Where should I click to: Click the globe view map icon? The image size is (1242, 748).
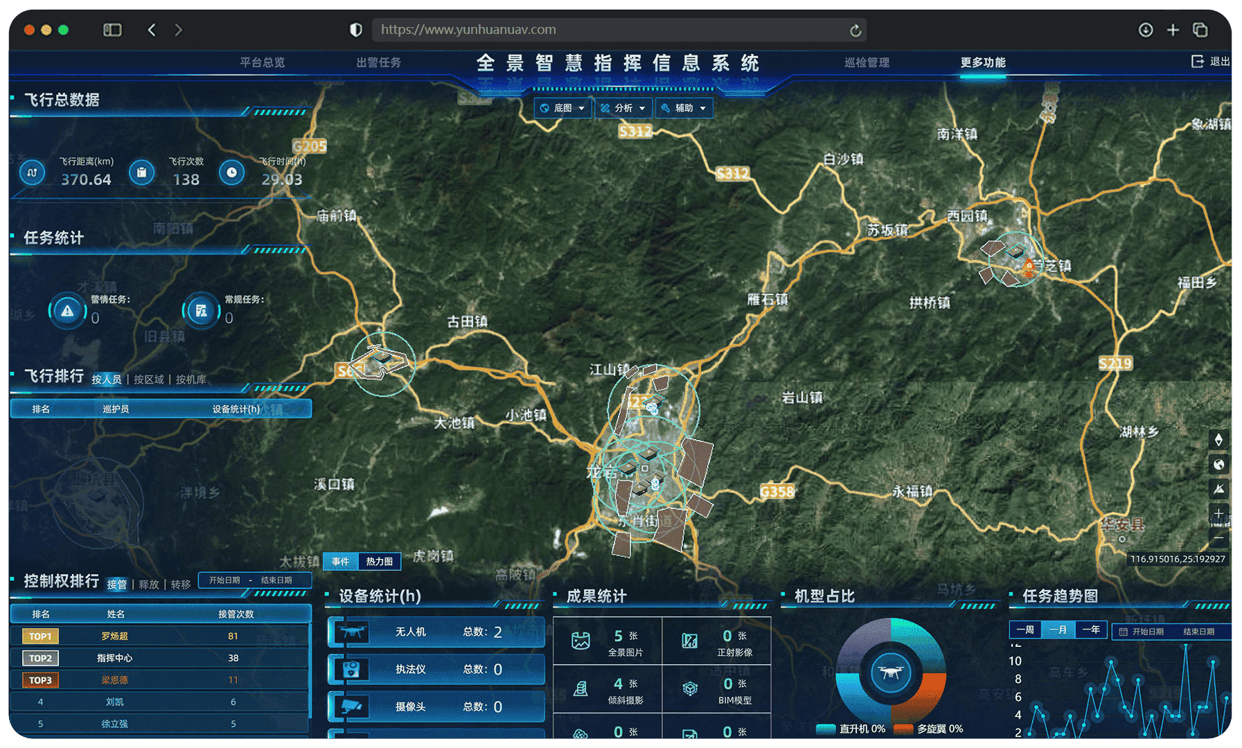click(x=1218, y=465)
